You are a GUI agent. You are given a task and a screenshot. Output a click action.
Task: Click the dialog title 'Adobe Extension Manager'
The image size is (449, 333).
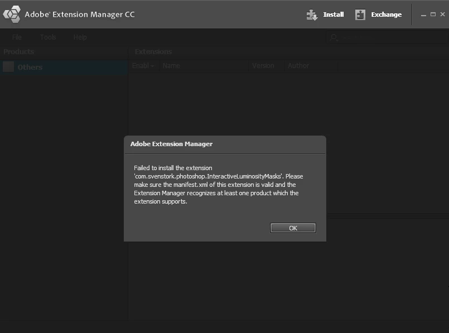click(171, 144)
